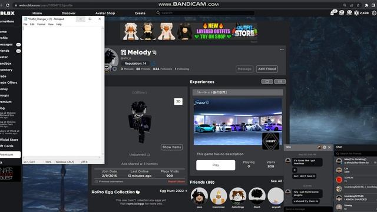Open the Robux balance showing 2,498
The height and width of the screenshot is (212, 377).
click(x=361, y=13)
